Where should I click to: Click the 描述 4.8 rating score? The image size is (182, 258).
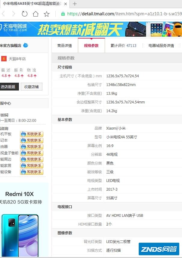tap(6, 76)
